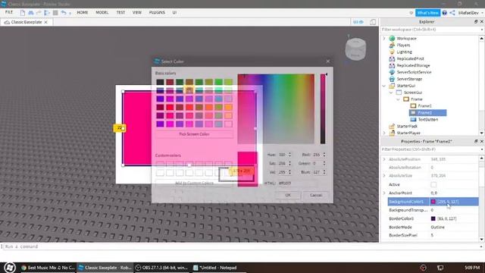Click the ServerStorage icon in Explorer
The height and width of the screenshot is (273, 485).
[392, 79]
